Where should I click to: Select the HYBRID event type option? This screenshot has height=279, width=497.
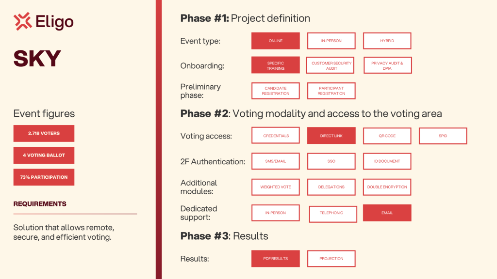[x=387, y=41]
